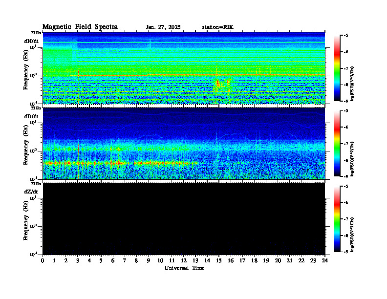
Task: Click hour tick label "8" on time axis
Action: click(x=136, y=261)
